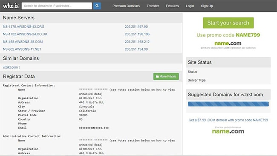The image size is (277, 156).
Task: Open the Transfer menu item
Action: [x=153, y=6]
